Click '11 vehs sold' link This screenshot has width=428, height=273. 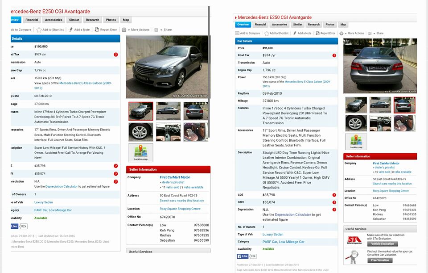point(171,187)
